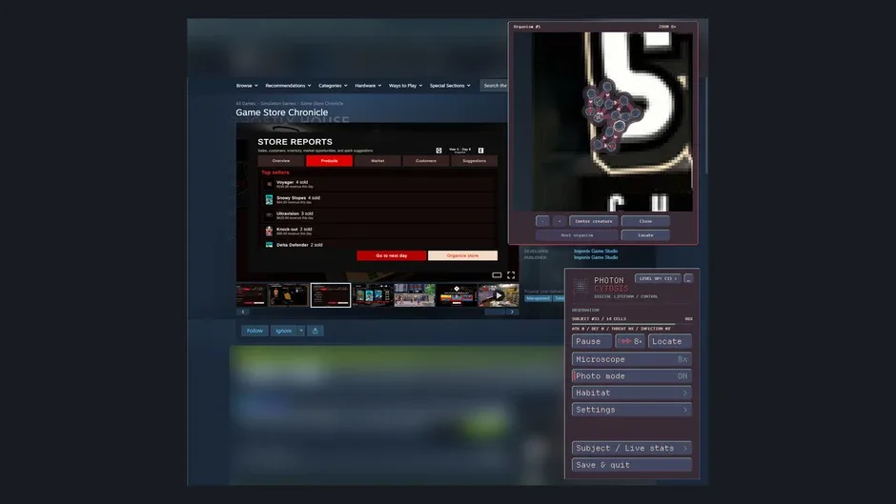Screen dimensions: 896x504
Task: Click the thumbnail strip right arrow
Action: pos(512,312)
